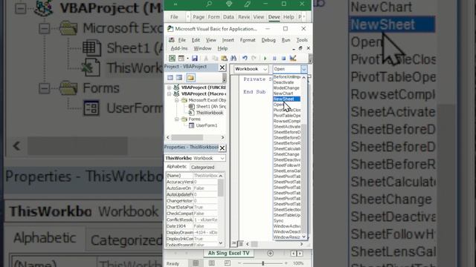This screenshot has width=476, height=267.
Task: Click the search magnifier in Excel title bar
Action: (209, 4)
